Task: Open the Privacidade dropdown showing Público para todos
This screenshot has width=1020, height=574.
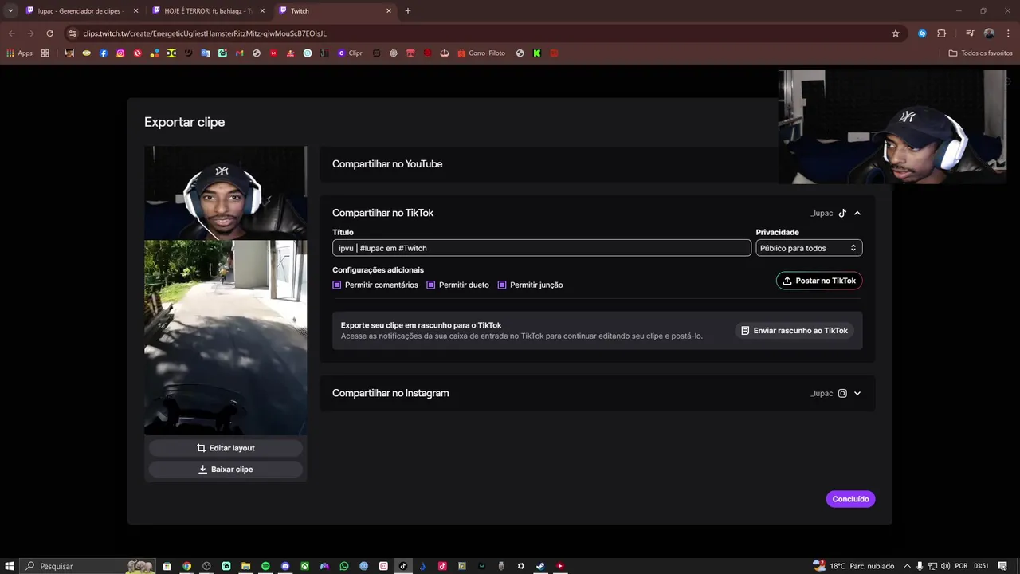Action: [x=809, y=248]
